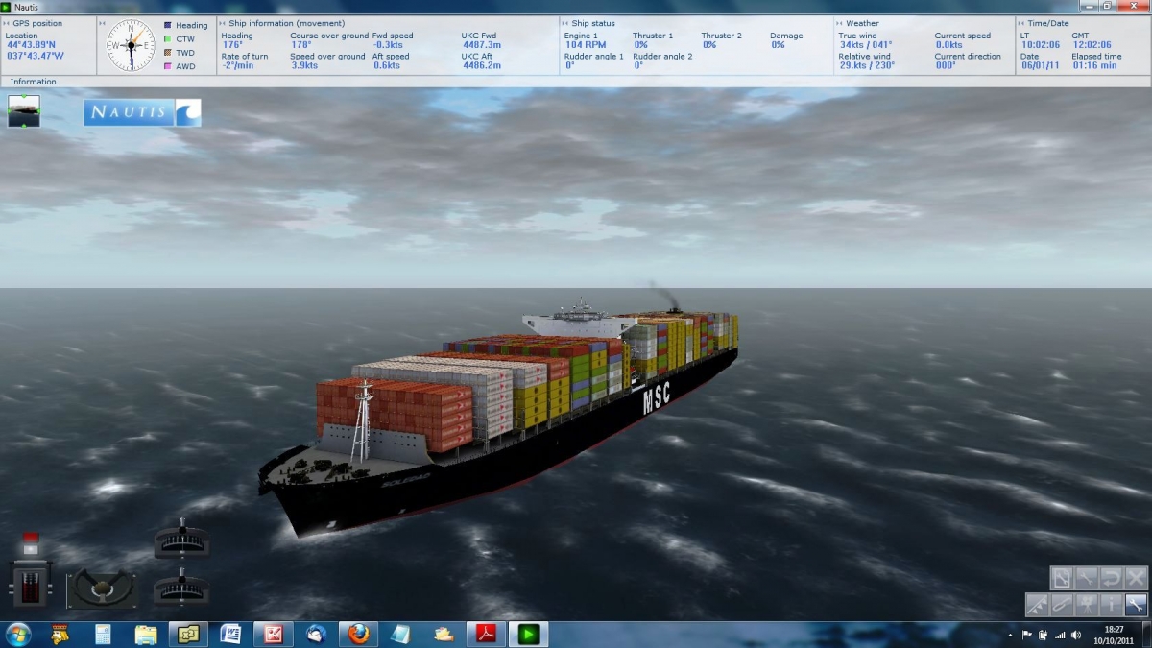Collapse the Weather panel
The height and width of the screenshot is (648, 1152).
(840, 23)
